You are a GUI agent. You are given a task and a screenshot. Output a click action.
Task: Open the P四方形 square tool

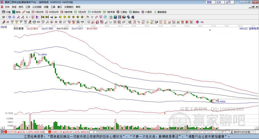coord(38,12)
